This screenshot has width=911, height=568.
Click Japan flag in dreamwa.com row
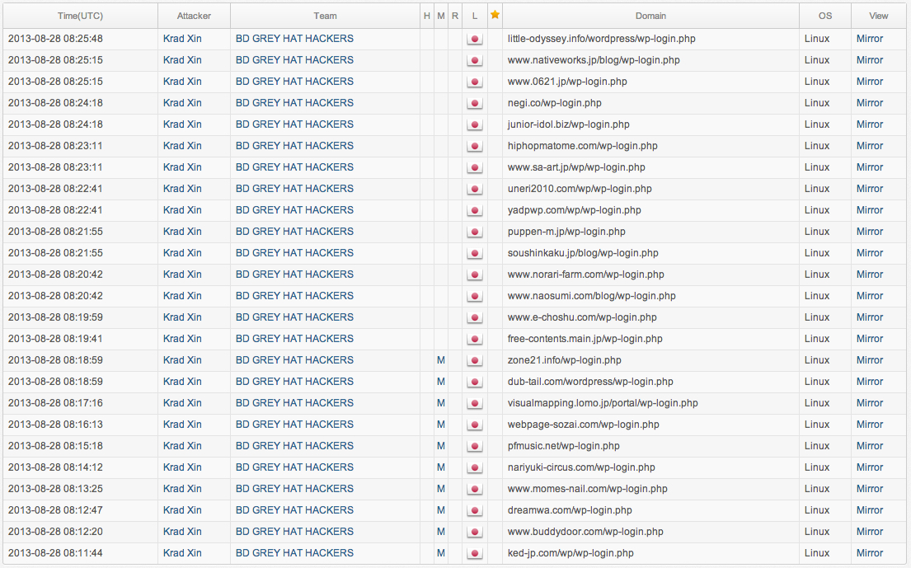[475, 511]
